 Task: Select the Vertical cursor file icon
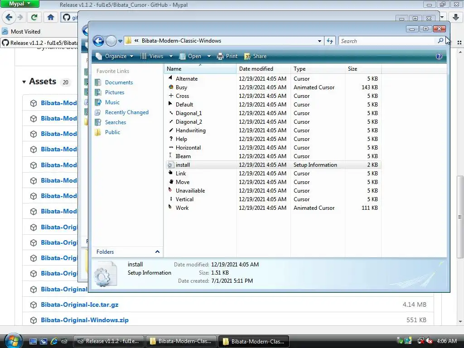pos(171,199)
